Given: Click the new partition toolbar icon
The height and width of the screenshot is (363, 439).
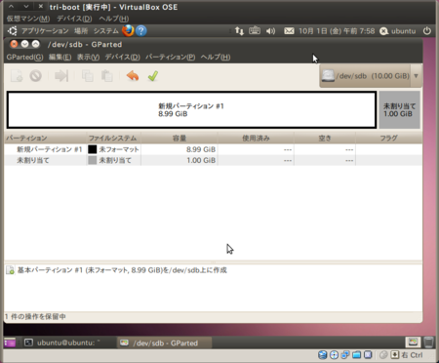Looking at the screenshot, I should tap(17, 76).
